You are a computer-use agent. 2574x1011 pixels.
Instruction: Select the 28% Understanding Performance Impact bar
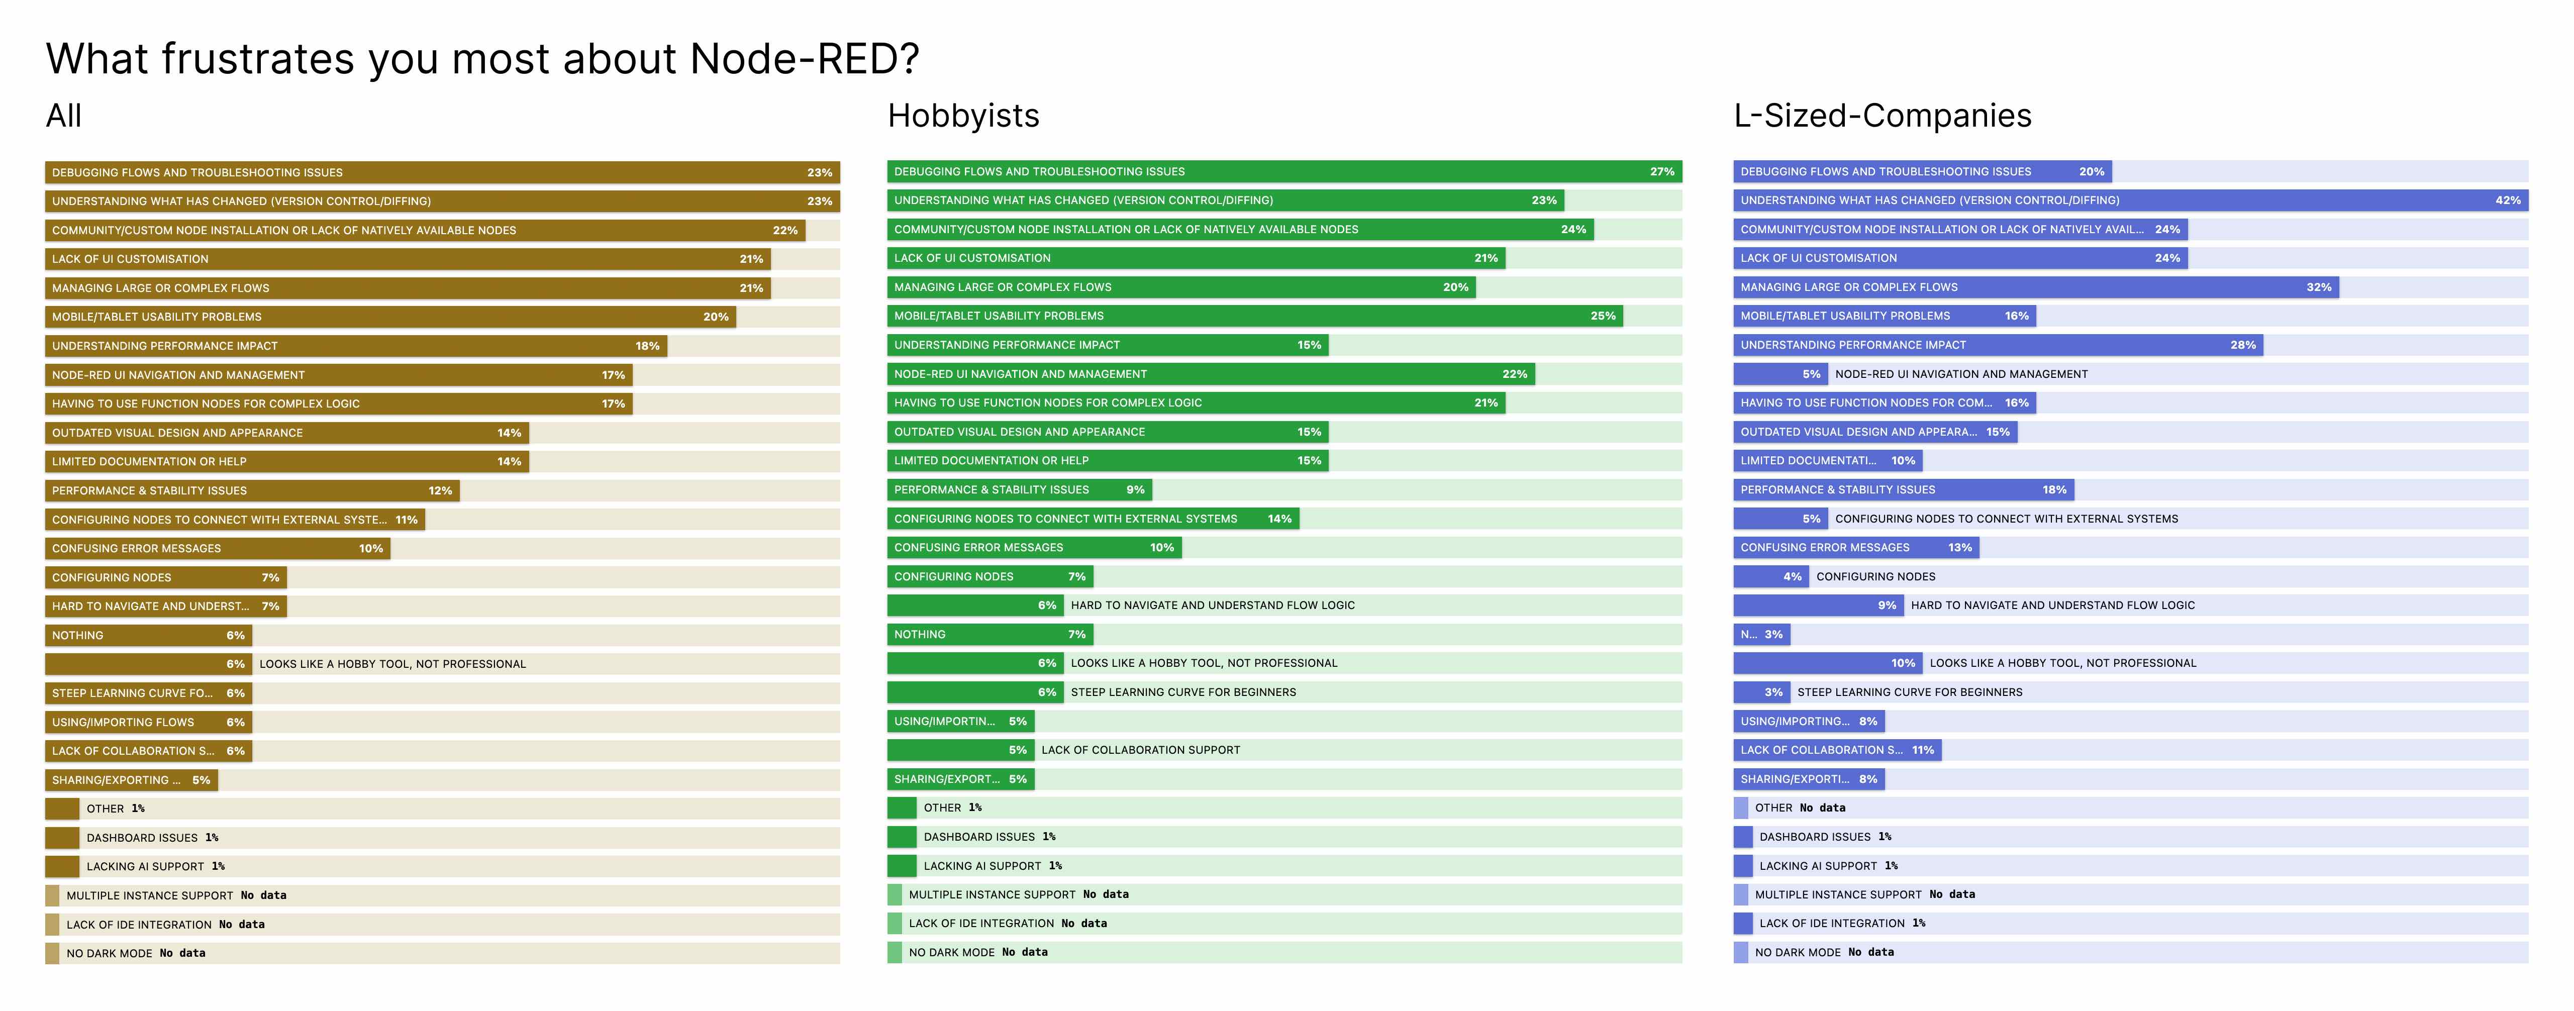point(1998,346)
